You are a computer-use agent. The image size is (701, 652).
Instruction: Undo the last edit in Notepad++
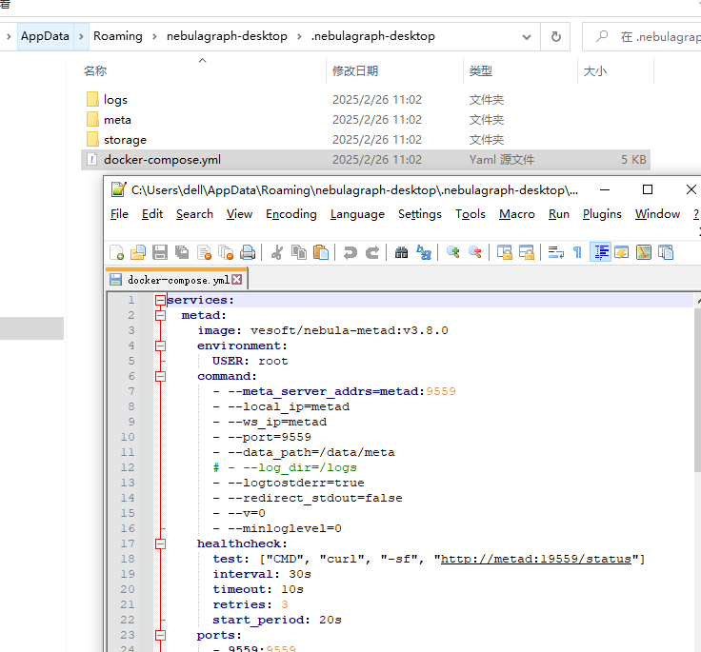click(x=350, y=252)
